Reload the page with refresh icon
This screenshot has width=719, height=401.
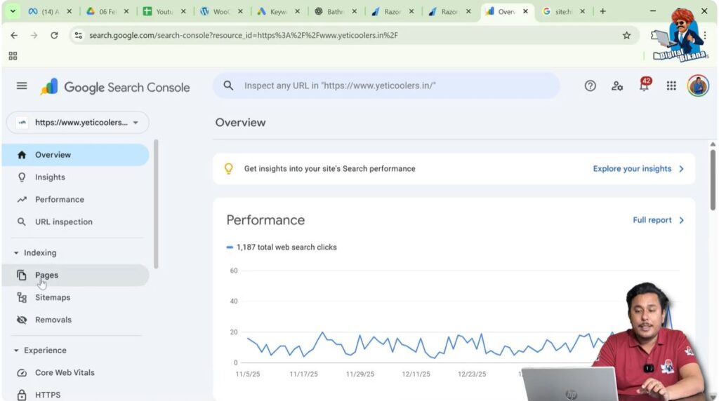coord(54,35)
